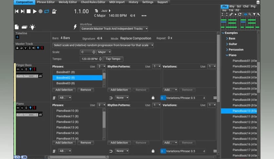Click the Master Track speaker icon
Screen dimensions: 274x159
[34, 48]
